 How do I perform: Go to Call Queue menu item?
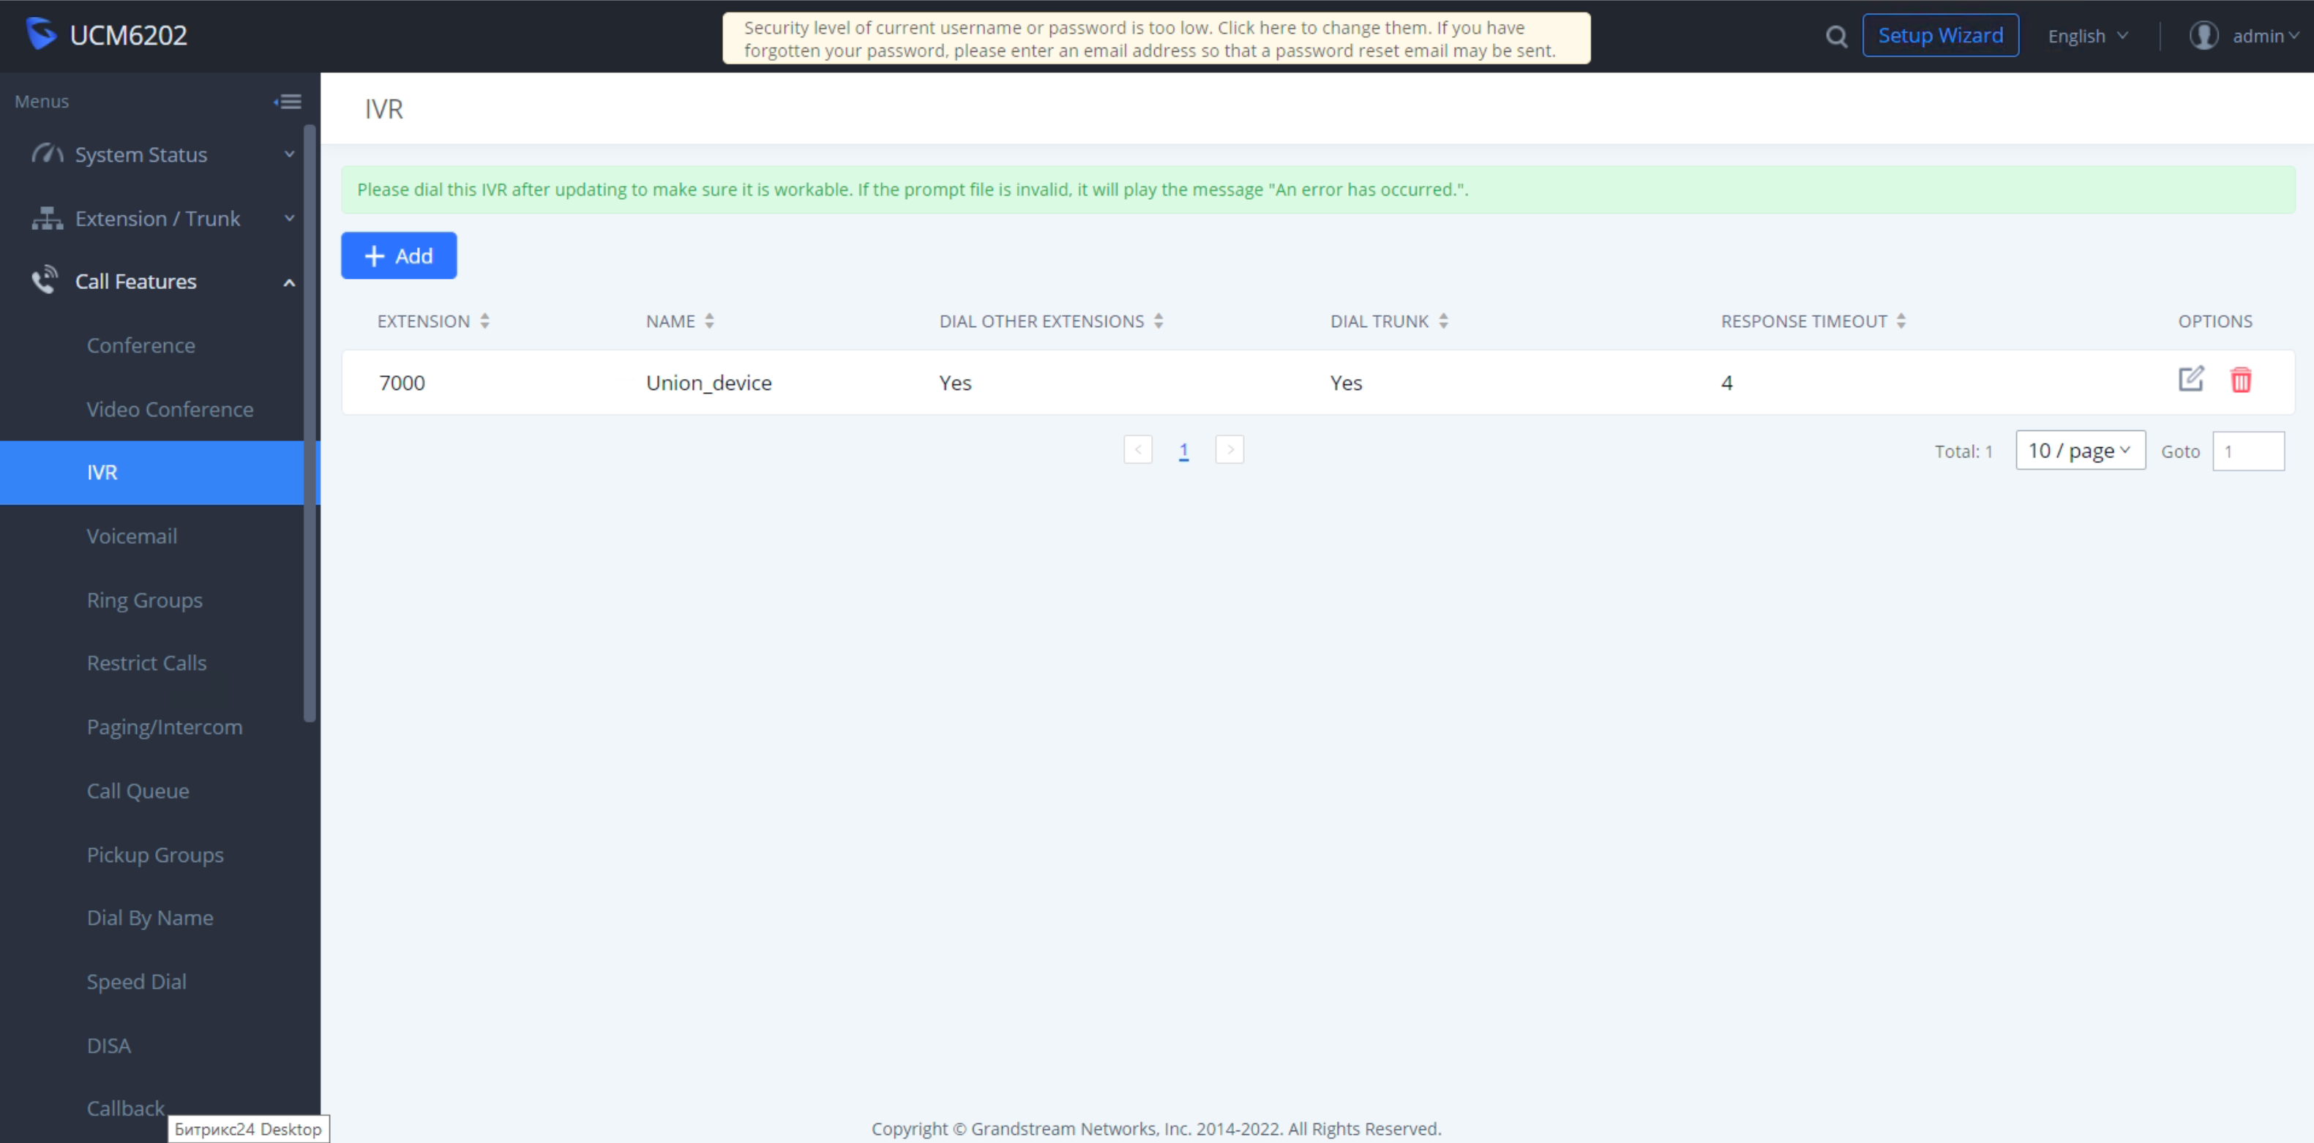138,790
